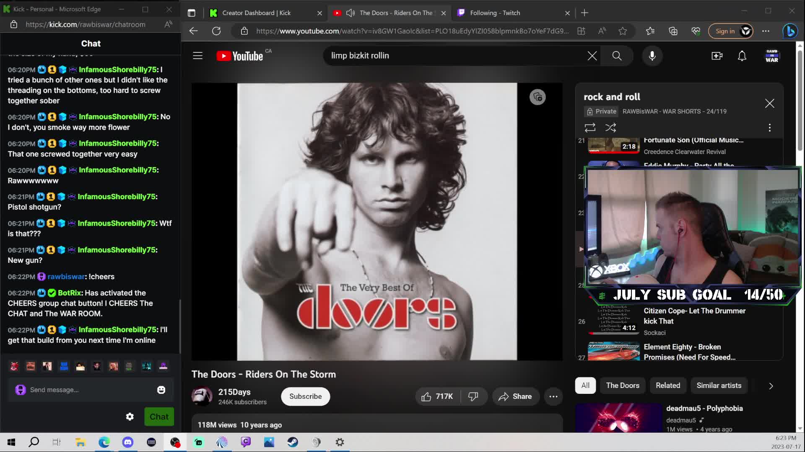Screen dimensions: 805x452
Task: Click the search magnifier button on YouTube
Action: point(616,56)
